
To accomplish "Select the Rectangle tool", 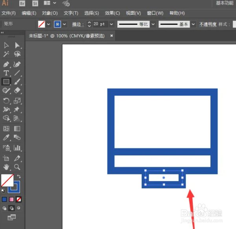I will [x=6, y=82].
